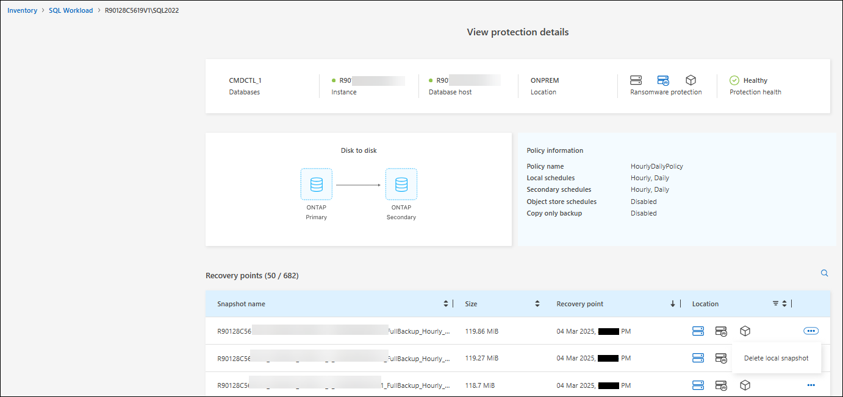
Task: Open the Location column filter
Action: point(775,304)
